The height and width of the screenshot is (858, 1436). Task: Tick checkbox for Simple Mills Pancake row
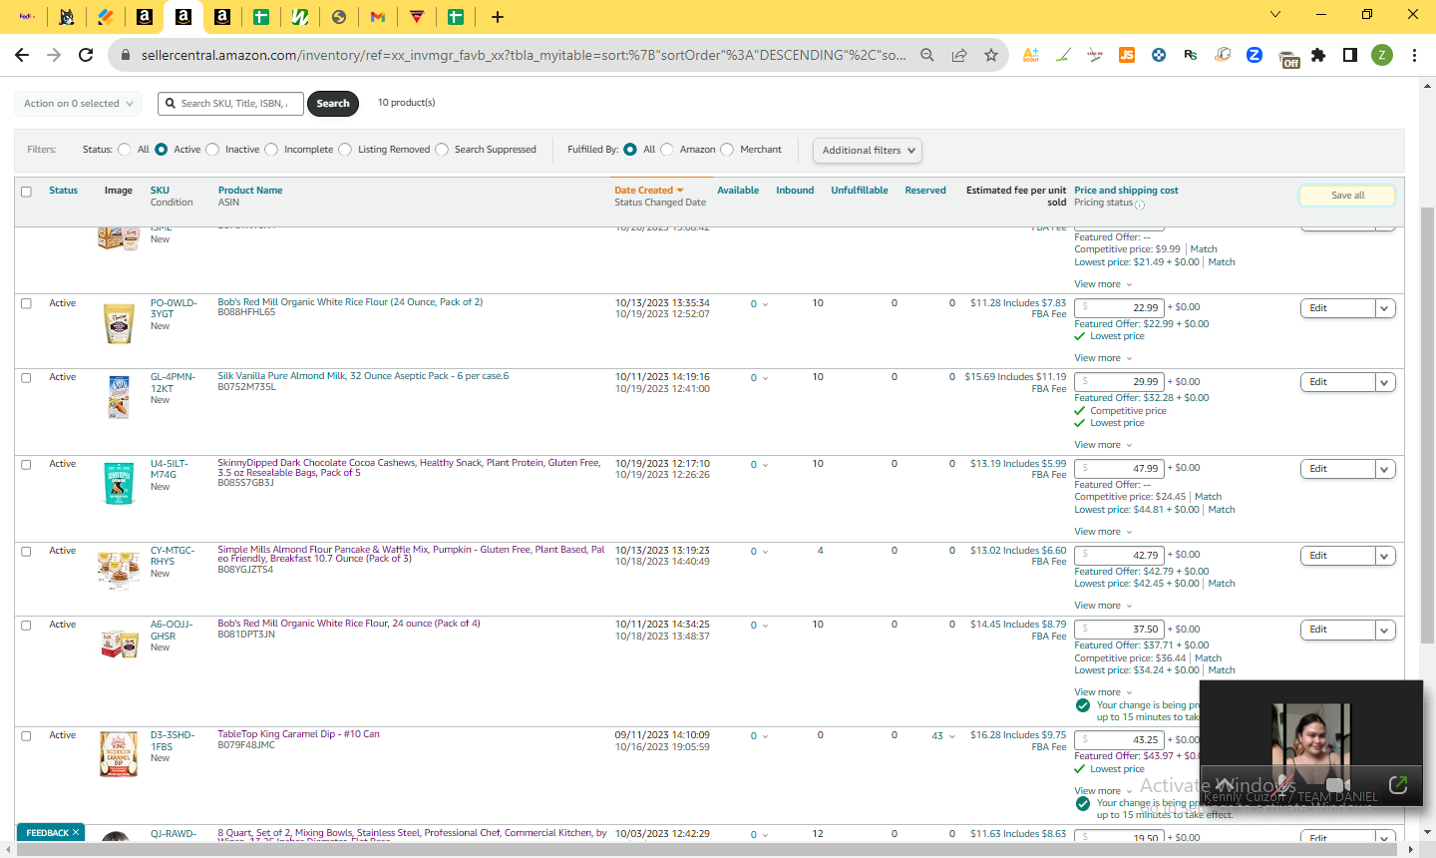26,551
